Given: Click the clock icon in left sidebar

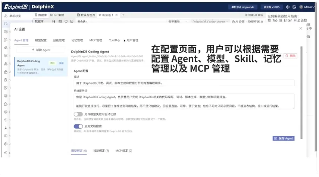Looking at the screenshot, I should coord(6,120).
